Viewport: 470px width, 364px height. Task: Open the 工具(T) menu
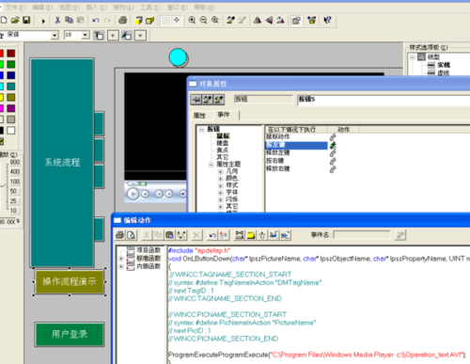pos(150,8)
